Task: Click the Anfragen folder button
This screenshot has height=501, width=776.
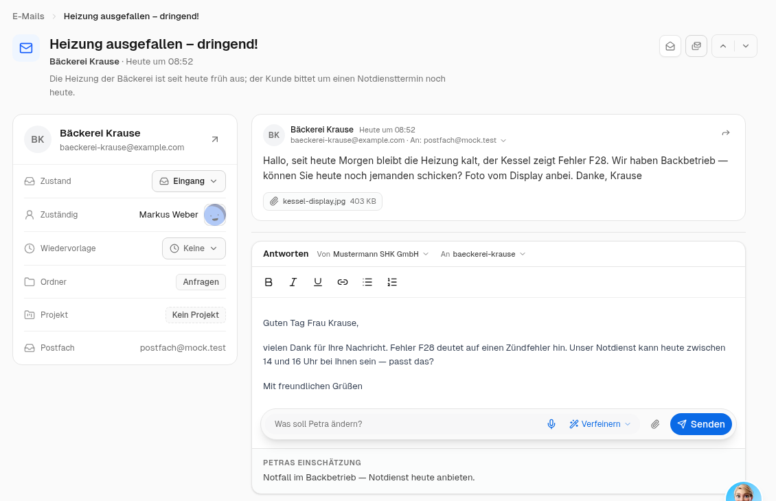Action: (x=201, y=282)
